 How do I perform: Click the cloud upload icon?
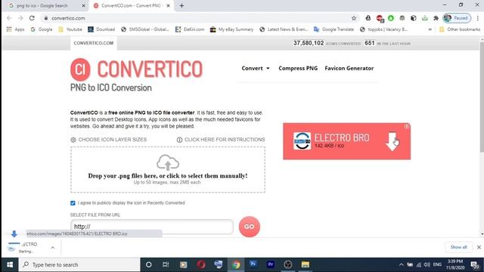(x=168, y=162)
